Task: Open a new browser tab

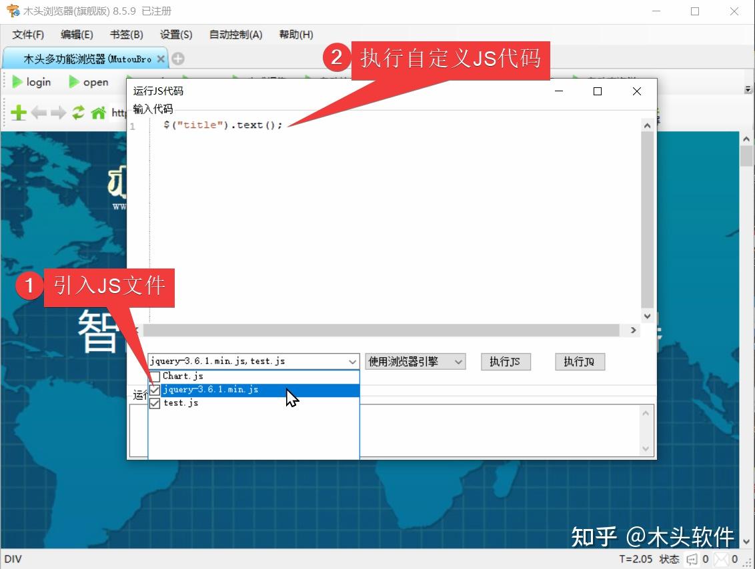Action: coord(177,59)
